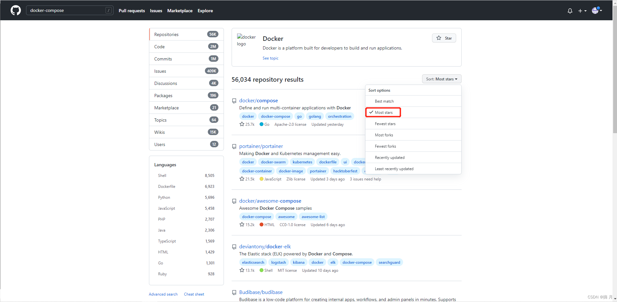
Task: Click the repo icon beside Budibase/budibase
Action: pos(234,293)
